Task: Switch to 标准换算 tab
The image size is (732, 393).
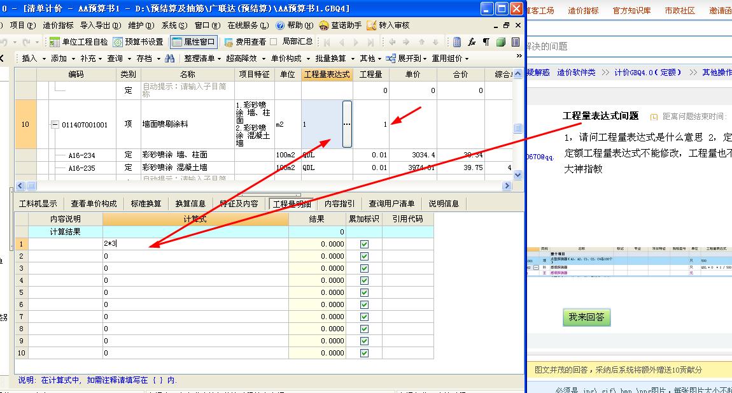Action: coord(146,204)
